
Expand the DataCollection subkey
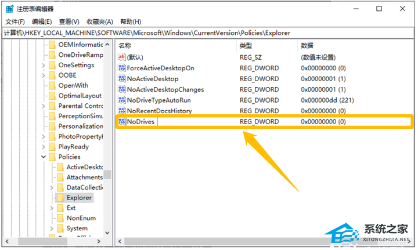pyautogui.click(x=52, y=187)
